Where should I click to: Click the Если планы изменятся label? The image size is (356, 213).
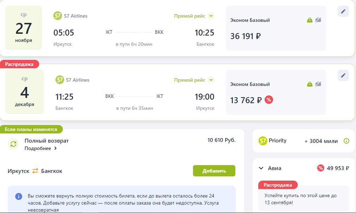click(31, 129)
